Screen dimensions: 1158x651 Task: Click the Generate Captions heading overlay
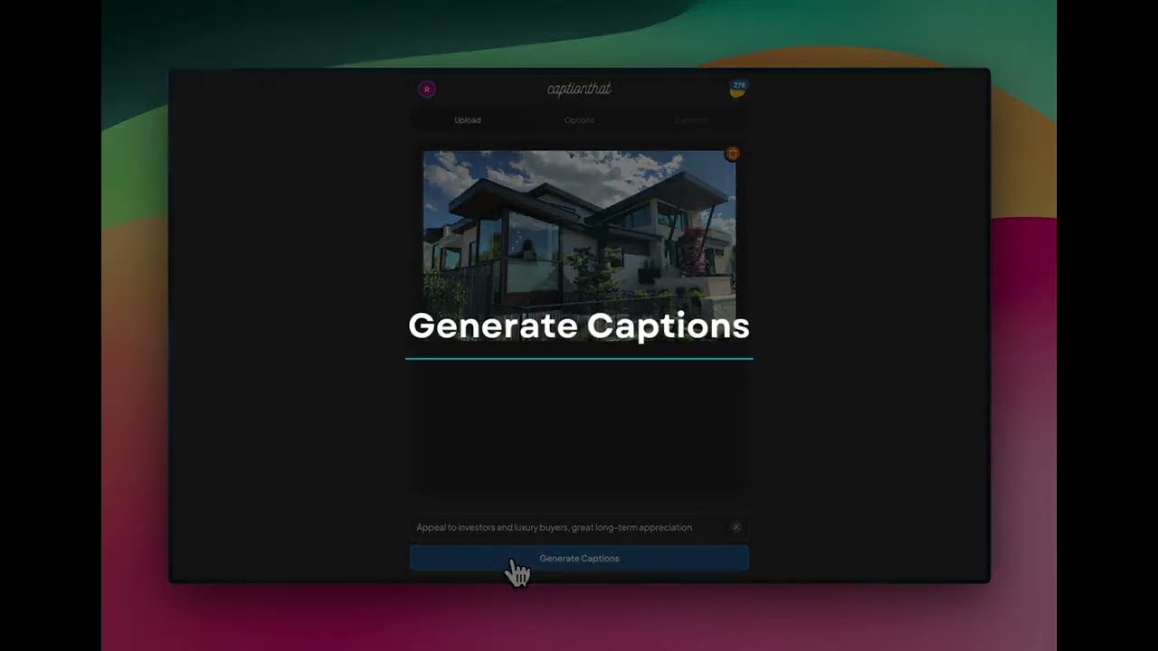[579, 325]
